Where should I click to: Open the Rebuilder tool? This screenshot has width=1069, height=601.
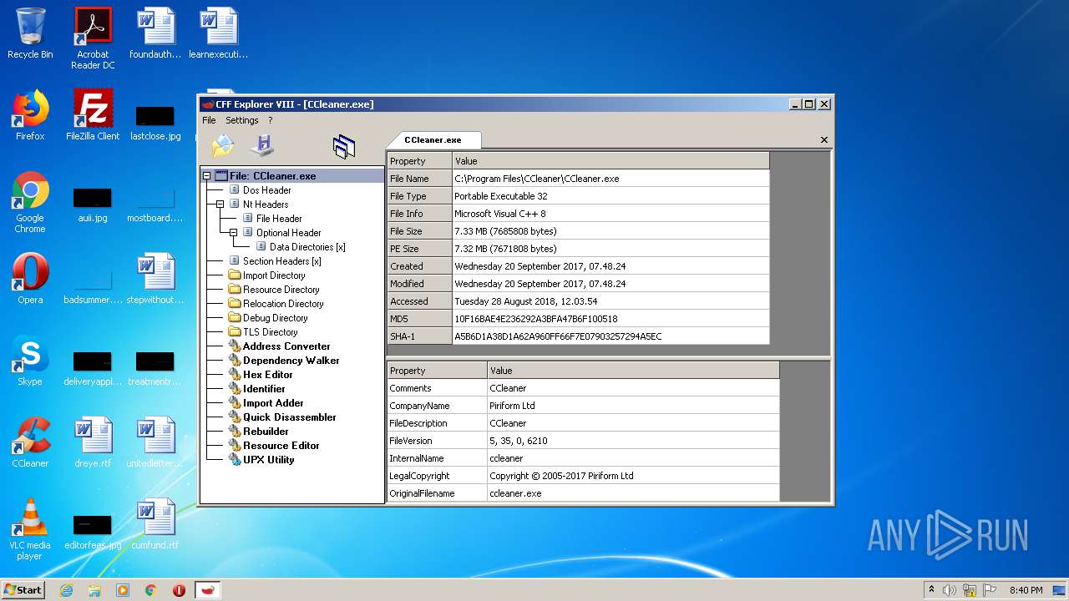[x=266, y=432]
